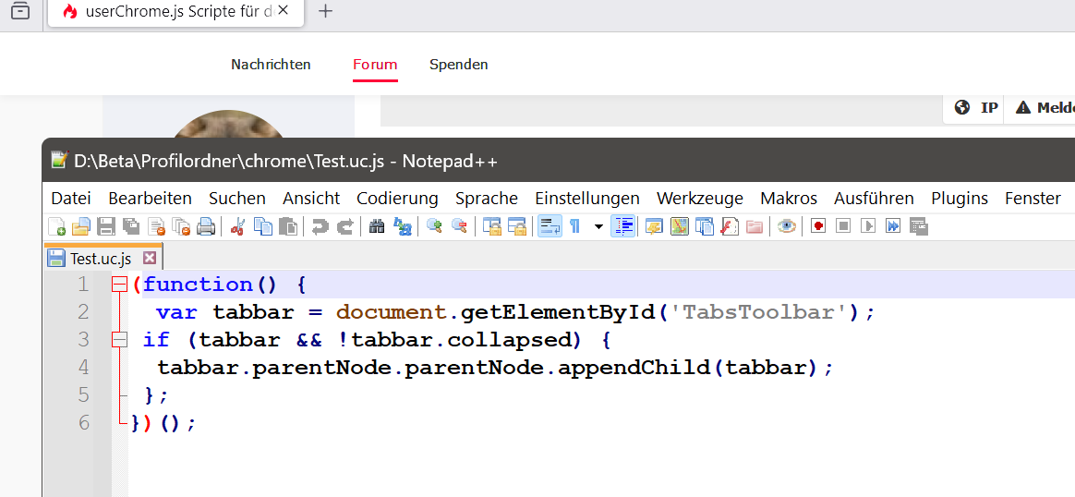
Task: Toggle the indent guide display button
Action: pyautogui.click(x=623, y=226)
